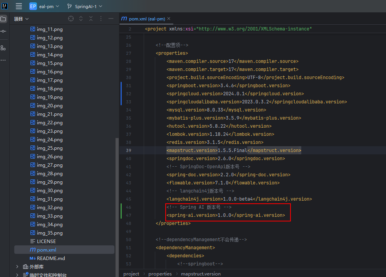Select img_15.png in the project tree
386x277 pixels.
[50, 63]
